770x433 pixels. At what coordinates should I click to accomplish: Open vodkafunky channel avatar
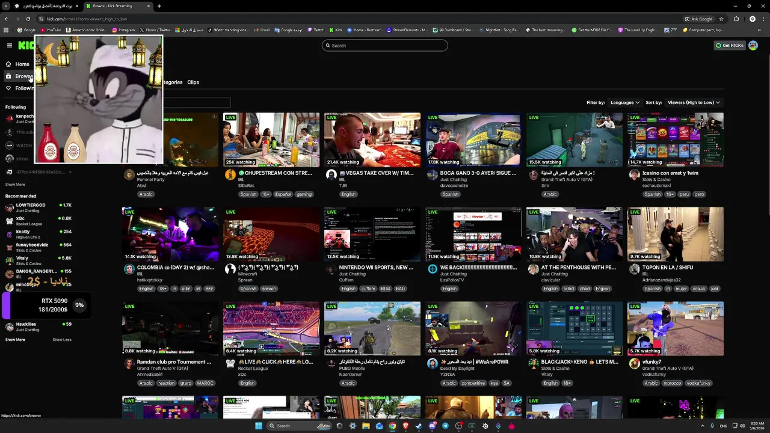(x=634, y=363)
